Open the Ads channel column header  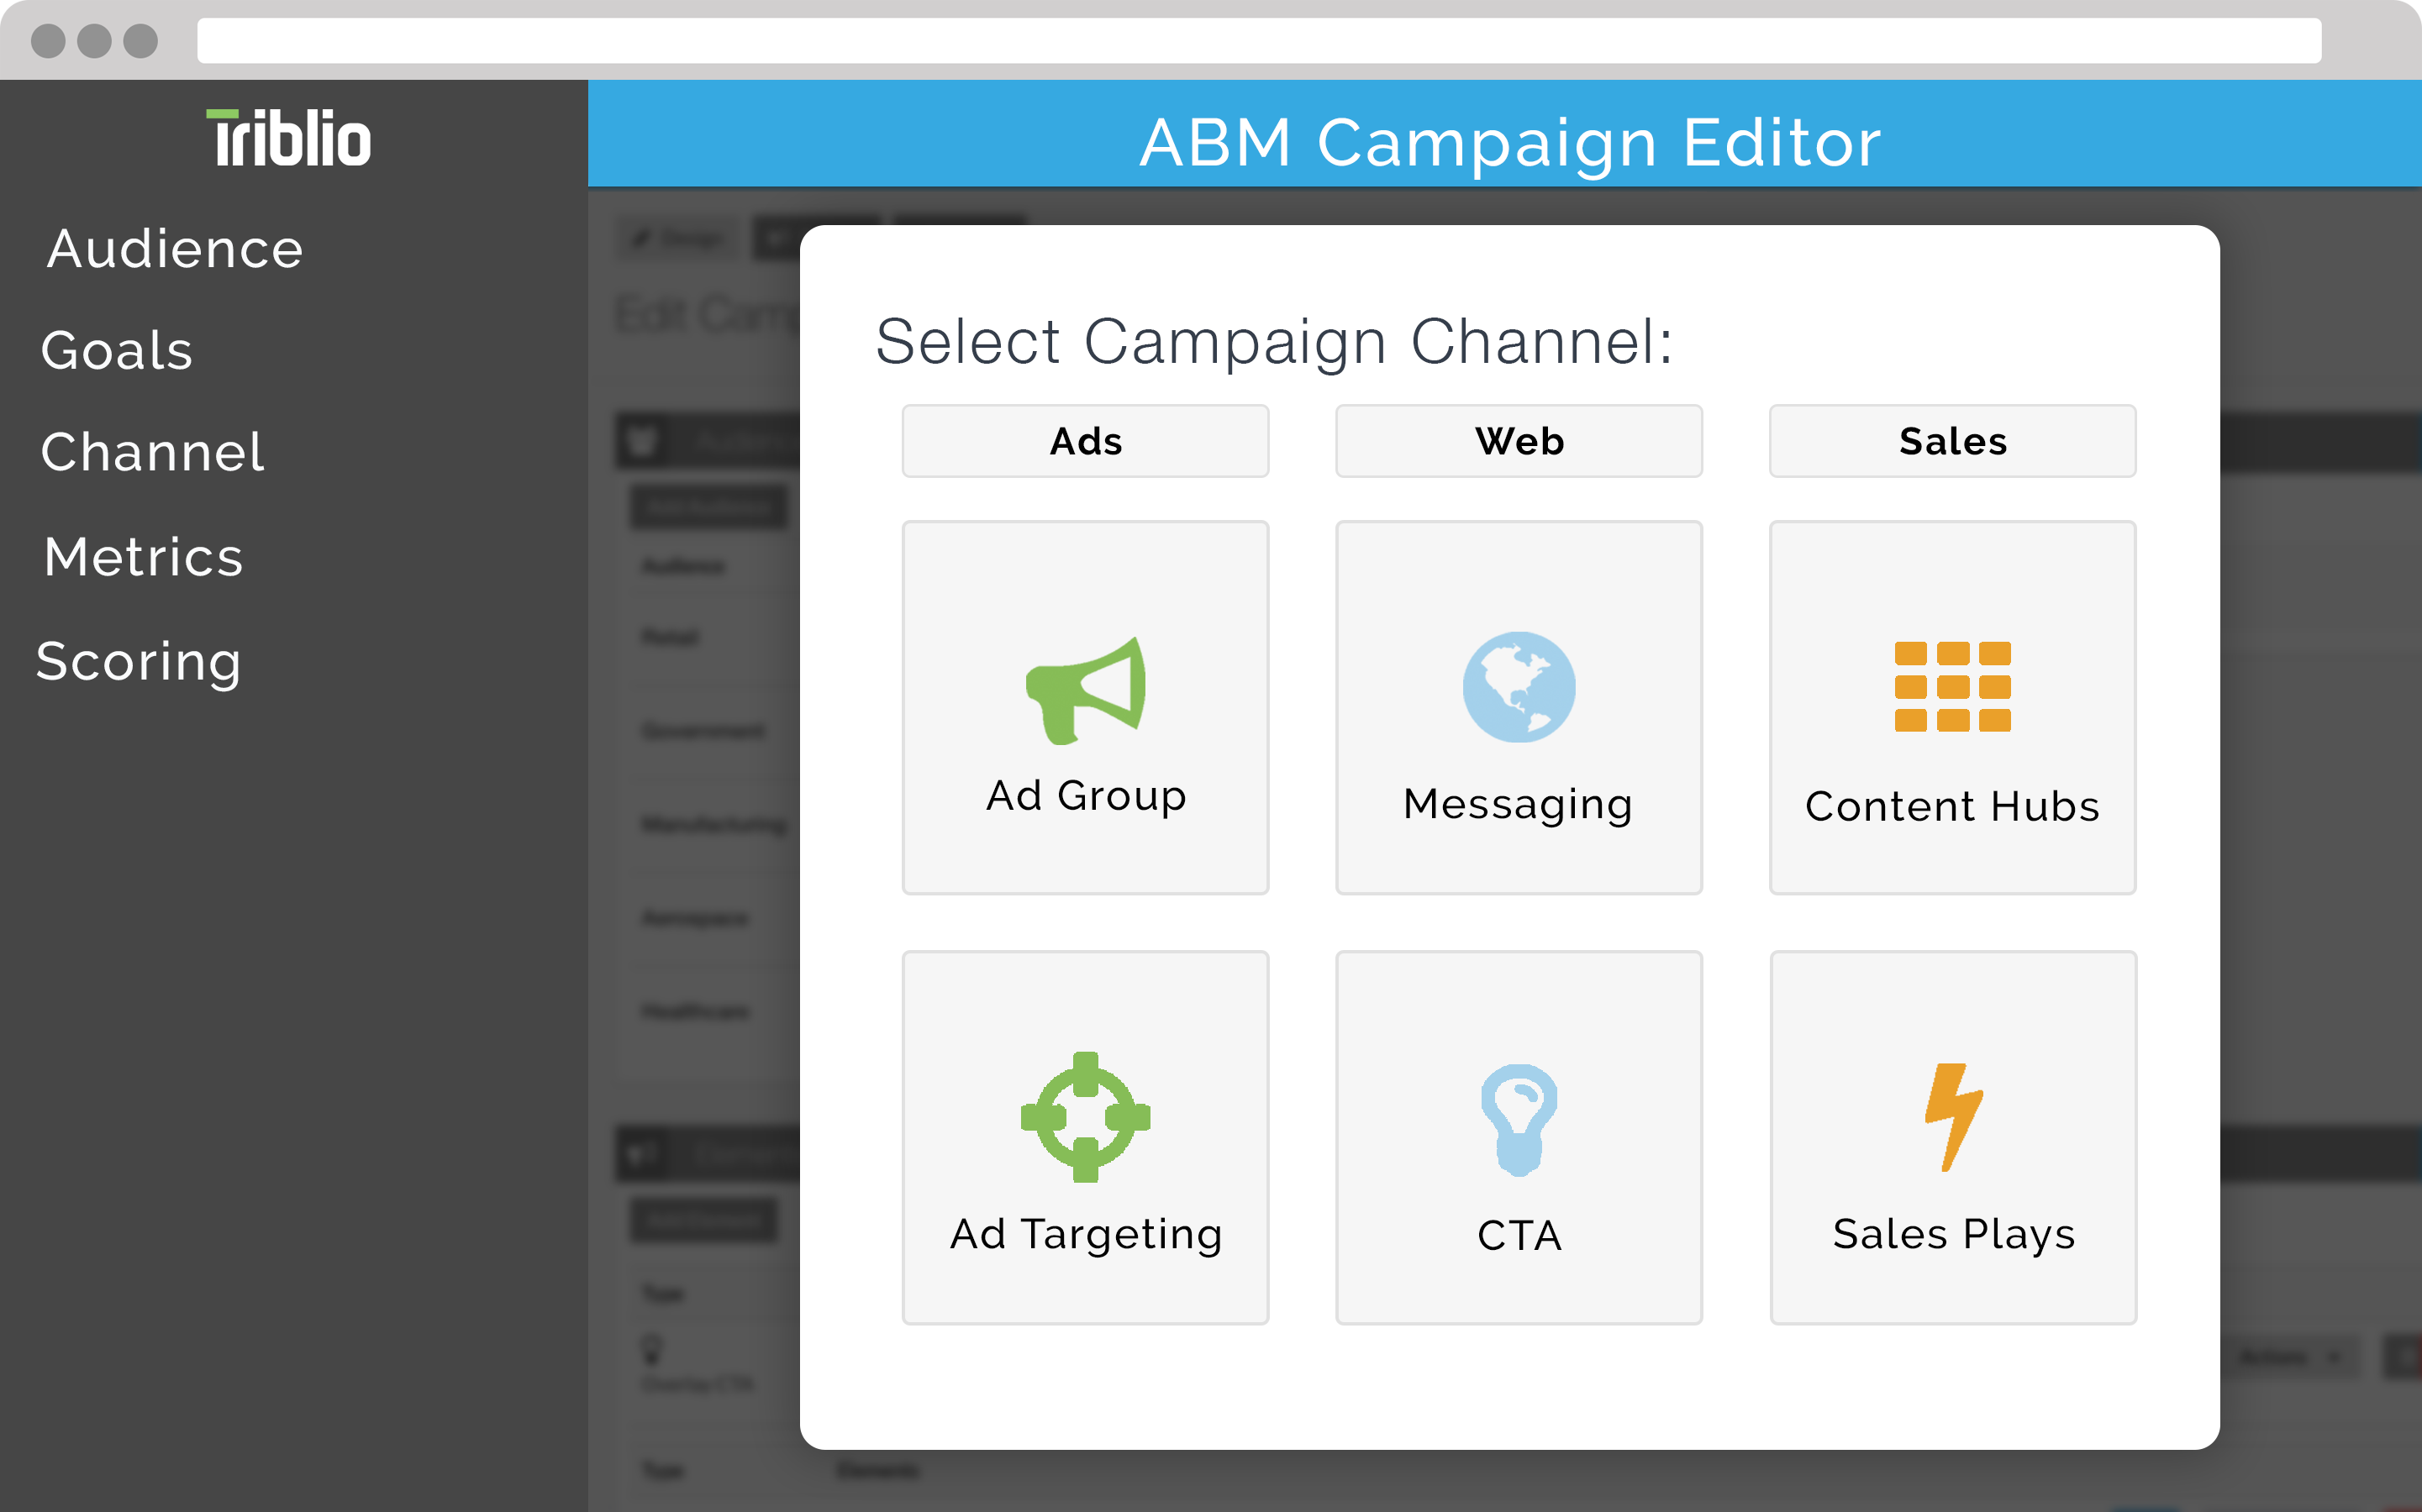pyautogui.click(x=1086, y=441)
